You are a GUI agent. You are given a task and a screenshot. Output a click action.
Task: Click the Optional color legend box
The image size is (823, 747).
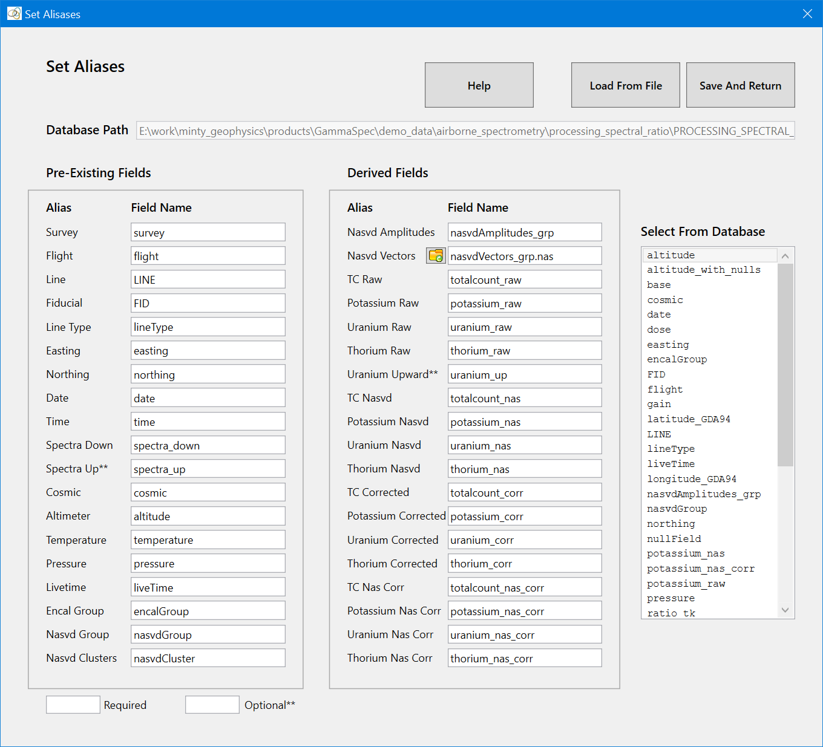pos(212,705)
